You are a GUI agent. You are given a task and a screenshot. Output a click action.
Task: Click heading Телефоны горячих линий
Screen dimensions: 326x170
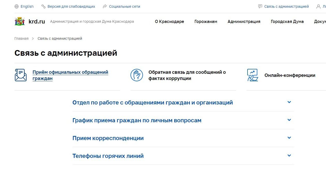(108, 156)
